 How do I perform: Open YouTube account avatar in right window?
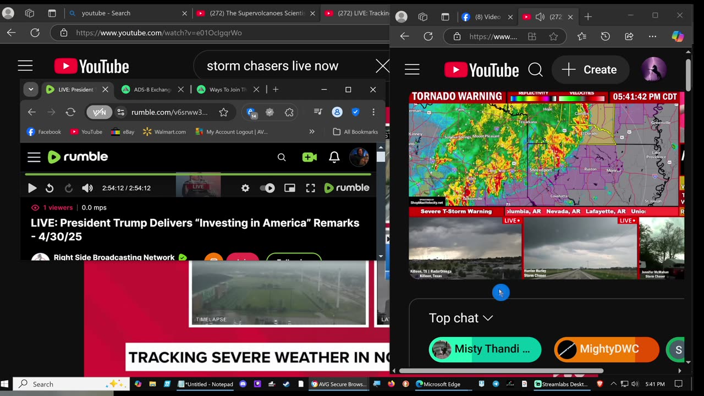click(654, 70)
